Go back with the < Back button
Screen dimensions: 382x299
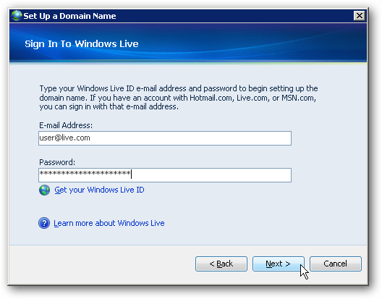(221, 264)
